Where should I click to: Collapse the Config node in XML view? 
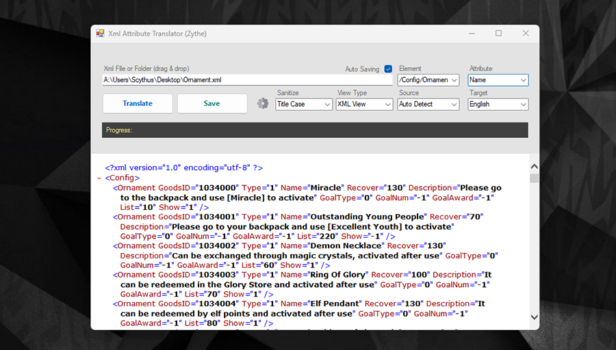(100, 178)
